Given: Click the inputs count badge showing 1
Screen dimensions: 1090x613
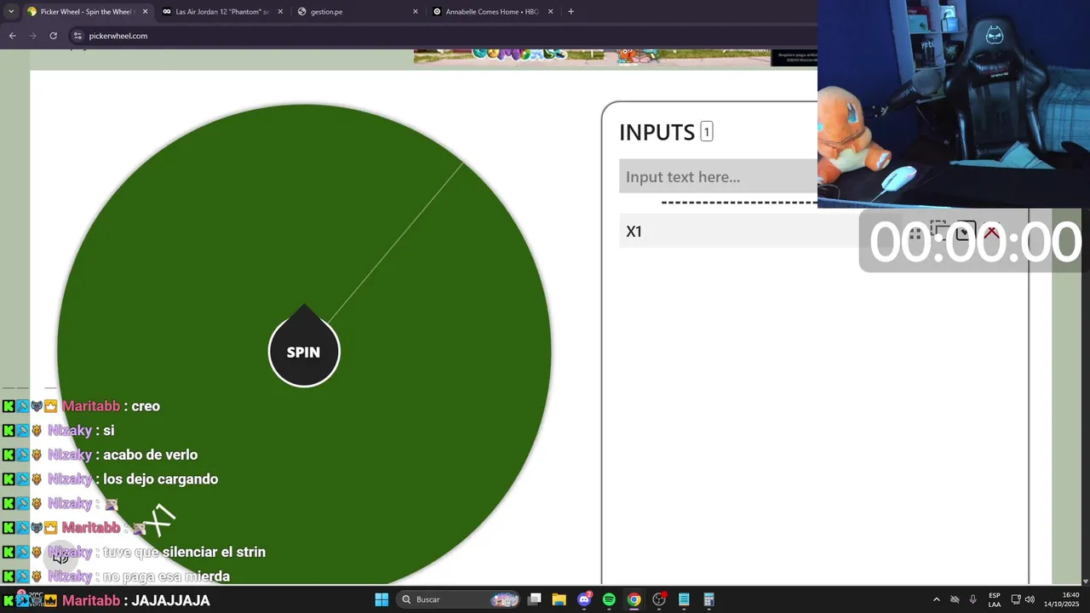Looking at the screenshot, I should click(706, 132).
